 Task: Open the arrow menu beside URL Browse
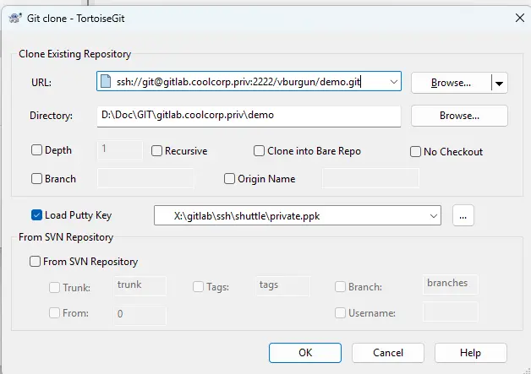tap(499, 83)
